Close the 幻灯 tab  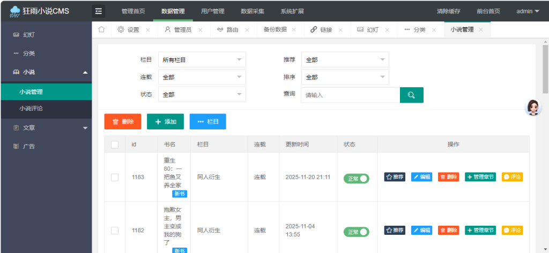coord(387,30)
